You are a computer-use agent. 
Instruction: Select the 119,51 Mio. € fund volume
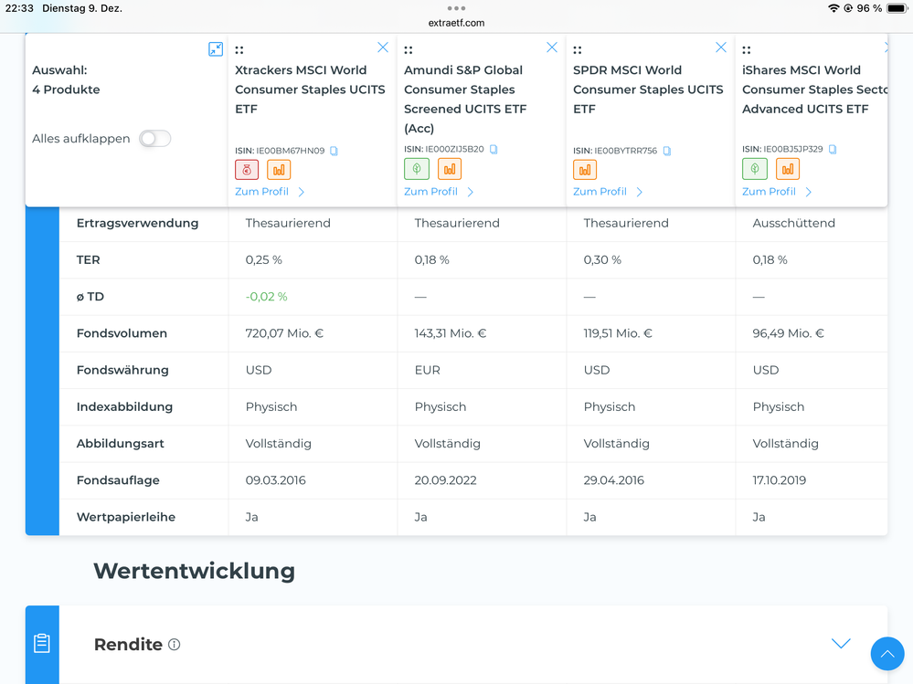(x=618, y=333)
